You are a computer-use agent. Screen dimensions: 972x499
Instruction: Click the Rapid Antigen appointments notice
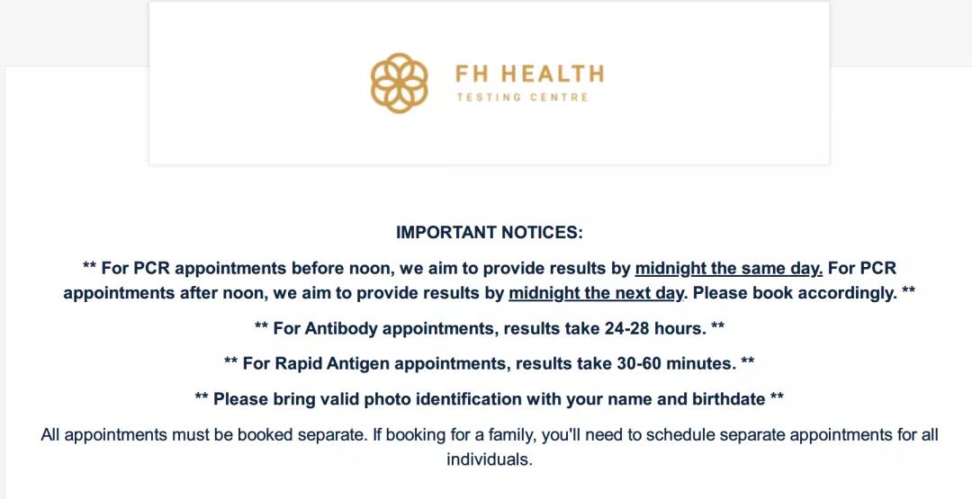(x=489, y=363)
